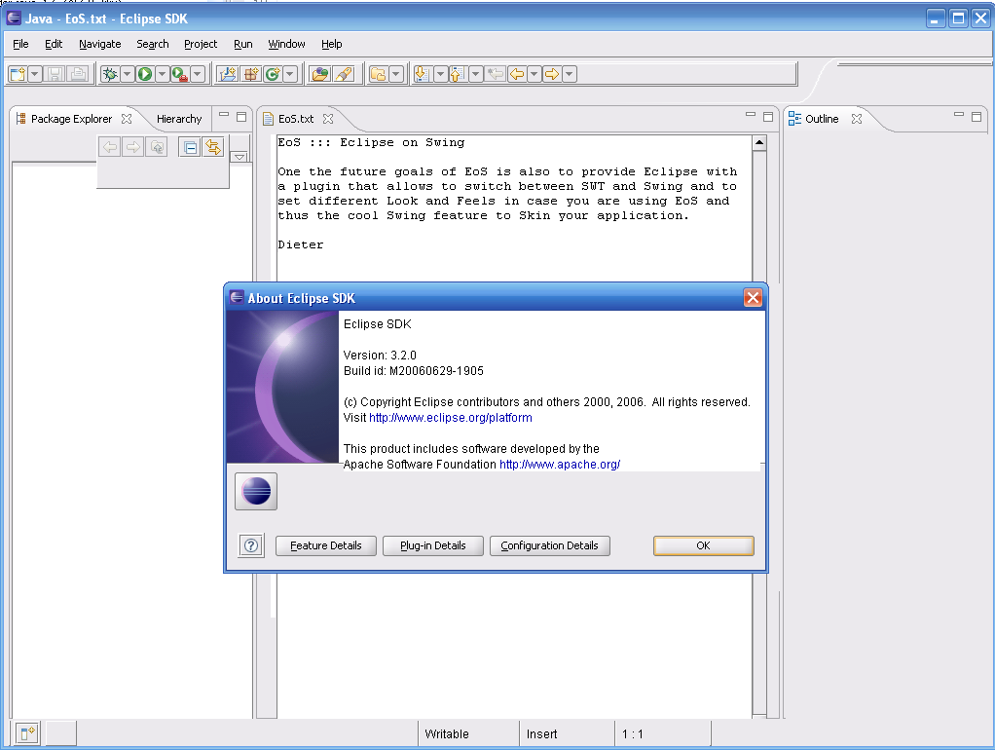
Task: Click Package Explorer's Up folder icon
Action: [x=157, y=147]
